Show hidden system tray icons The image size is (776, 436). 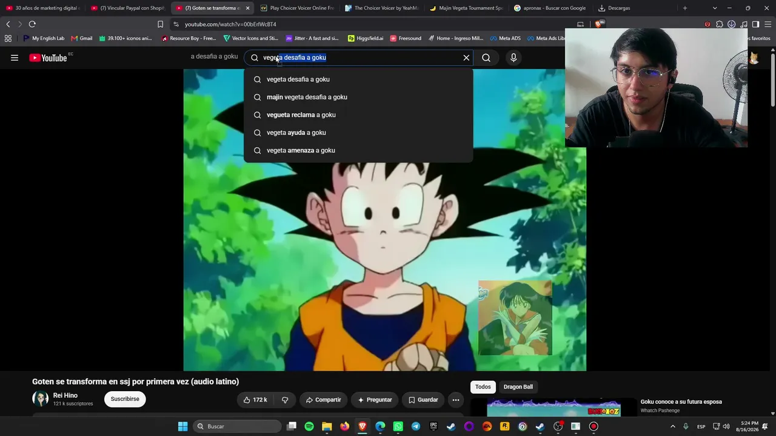pos(672,426)
